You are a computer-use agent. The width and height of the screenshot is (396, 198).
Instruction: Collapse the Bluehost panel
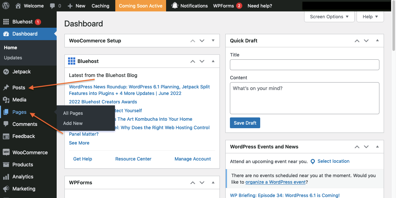coord(213,61)
